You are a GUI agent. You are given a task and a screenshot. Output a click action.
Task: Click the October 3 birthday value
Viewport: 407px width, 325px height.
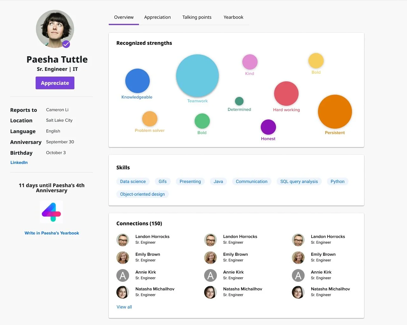56,152
